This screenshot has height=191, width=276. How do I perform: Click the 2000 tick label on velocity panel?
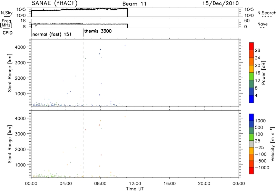click(x=20, y=149)
